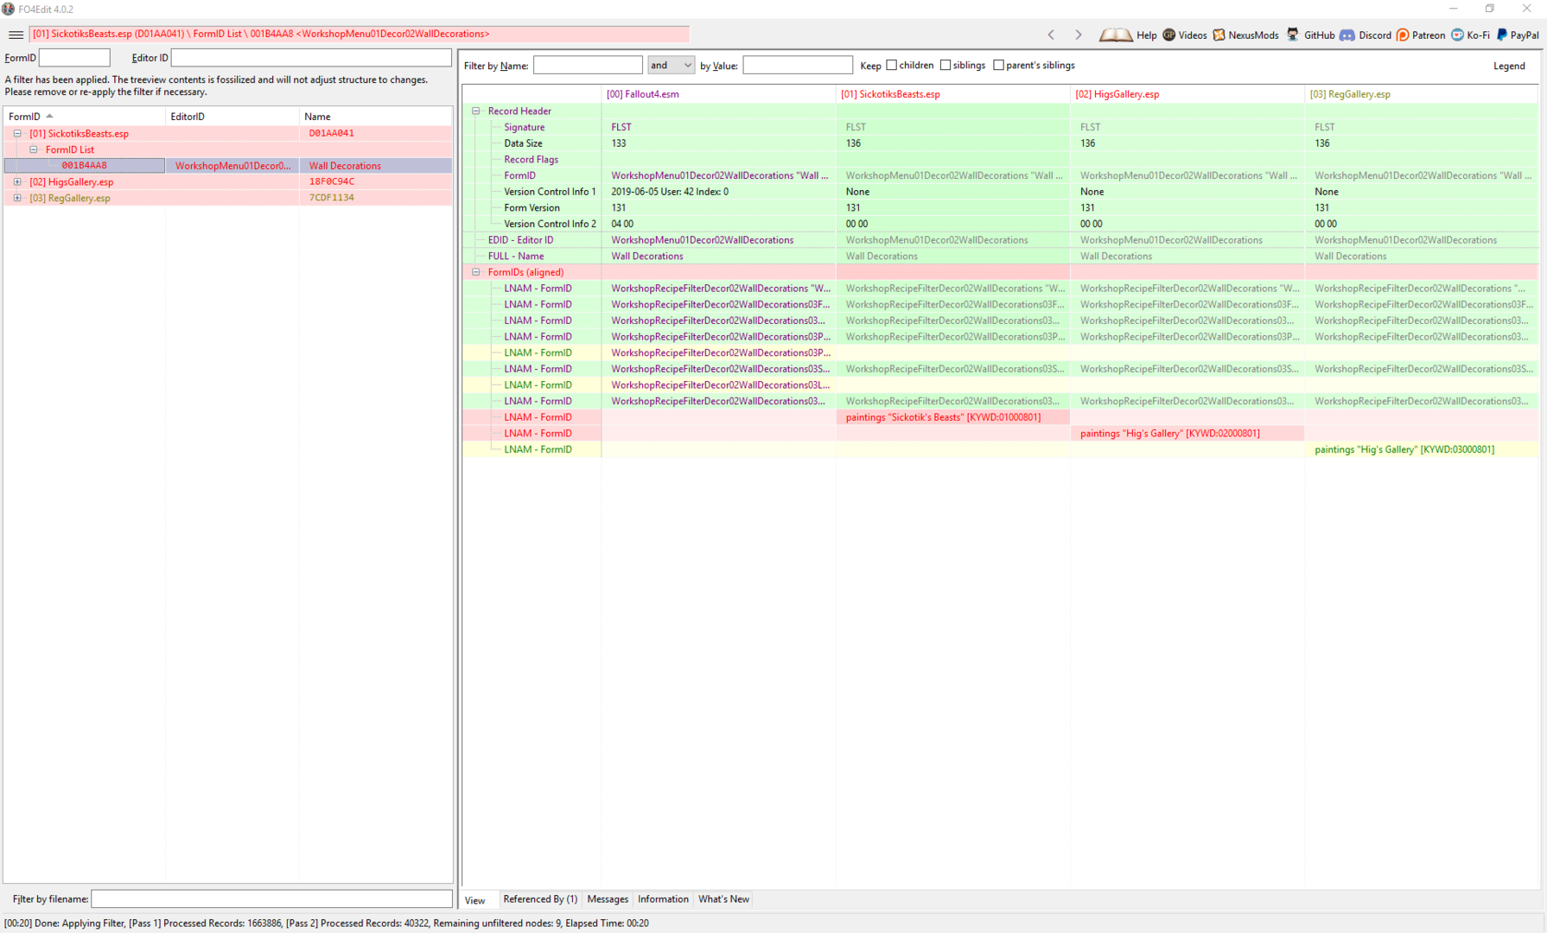The image size is (1547, 933).
Task: Focus the FormID search field
Action: [x=74, y=58]
